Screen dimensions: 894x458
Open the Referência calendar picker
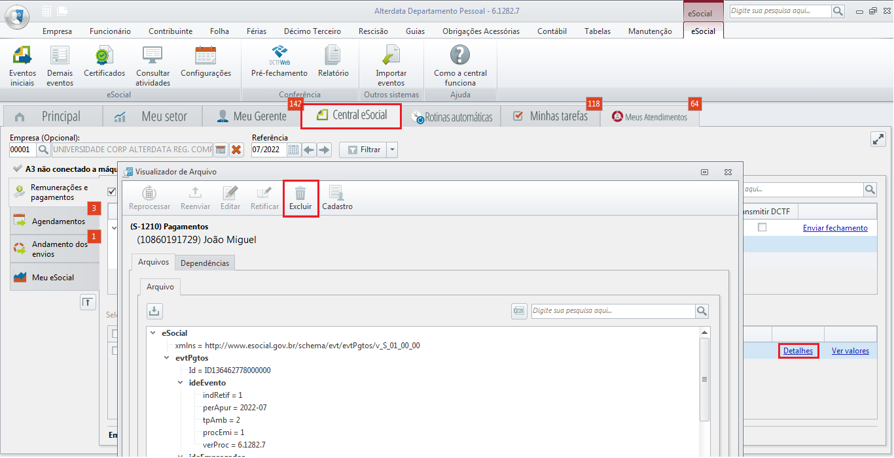pos(294,150)
